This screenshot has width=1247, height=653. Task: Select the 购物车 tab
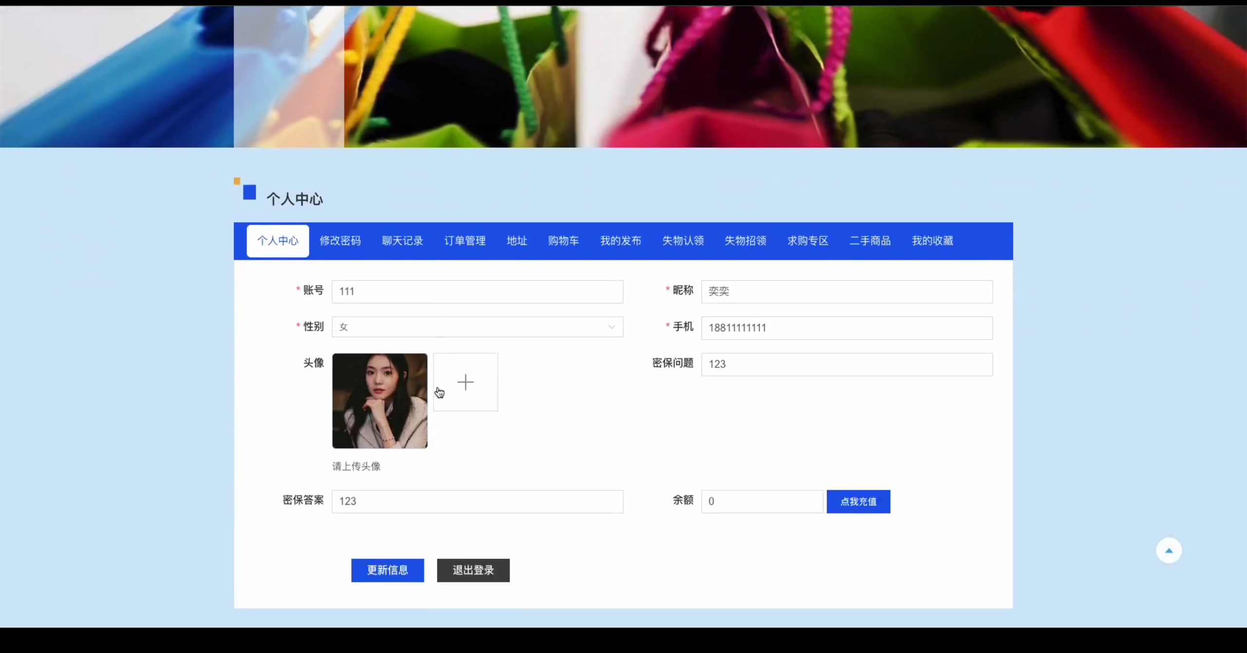tap(563, 241)
